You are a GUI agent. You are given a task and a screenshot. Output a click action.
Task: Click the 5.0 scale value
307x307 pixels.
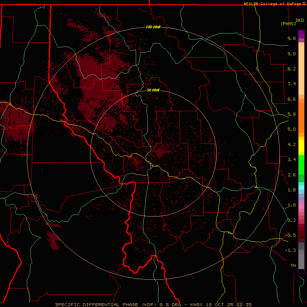292,129
